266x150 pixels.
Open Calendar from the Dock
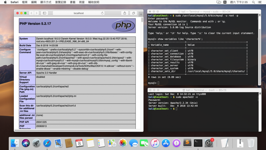[x=79, y=143]
